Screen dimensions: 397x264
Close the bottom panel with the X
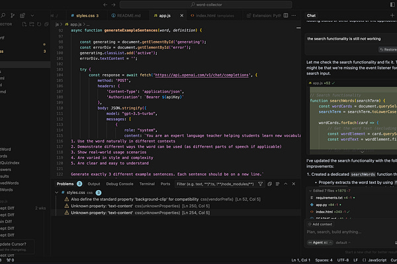coord(294,184)
